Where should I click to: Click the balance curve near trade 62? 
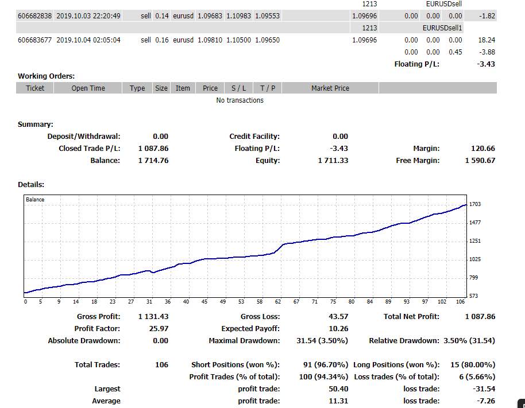tap(278, 249)
